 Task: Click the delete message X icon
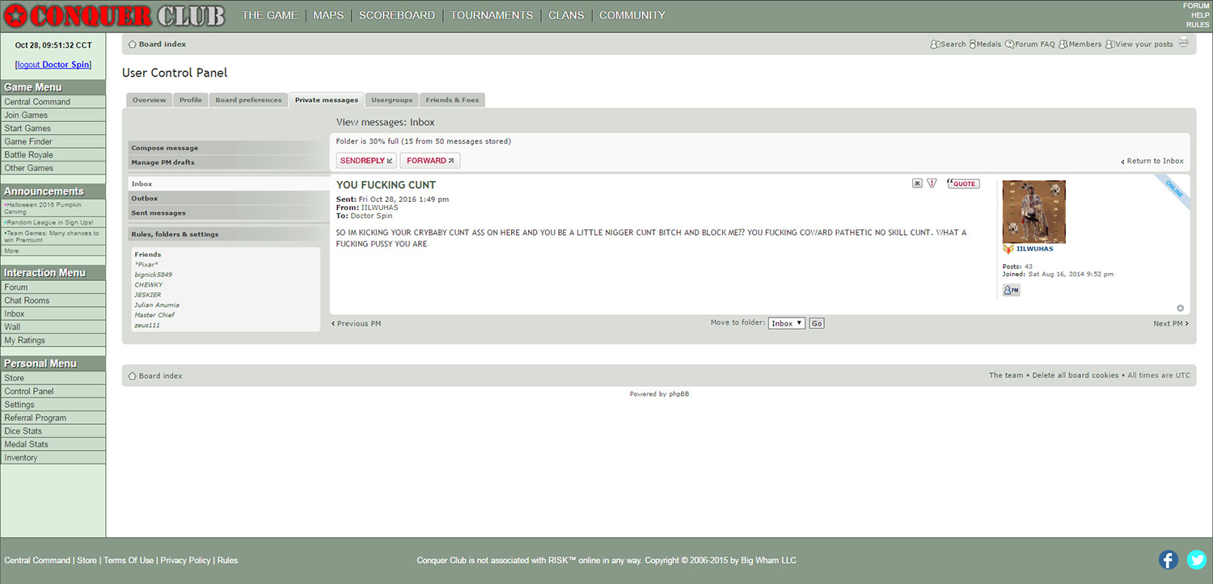point(917,183)
